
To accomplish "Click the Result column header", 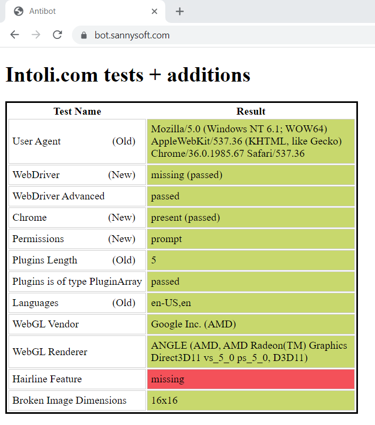I will (251, 111).
